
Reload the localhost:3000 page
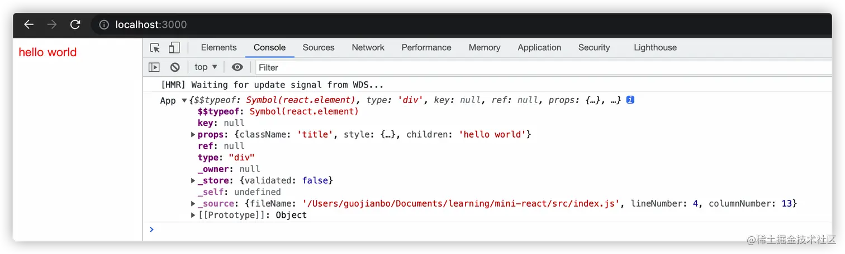click(x=75, y=25)
